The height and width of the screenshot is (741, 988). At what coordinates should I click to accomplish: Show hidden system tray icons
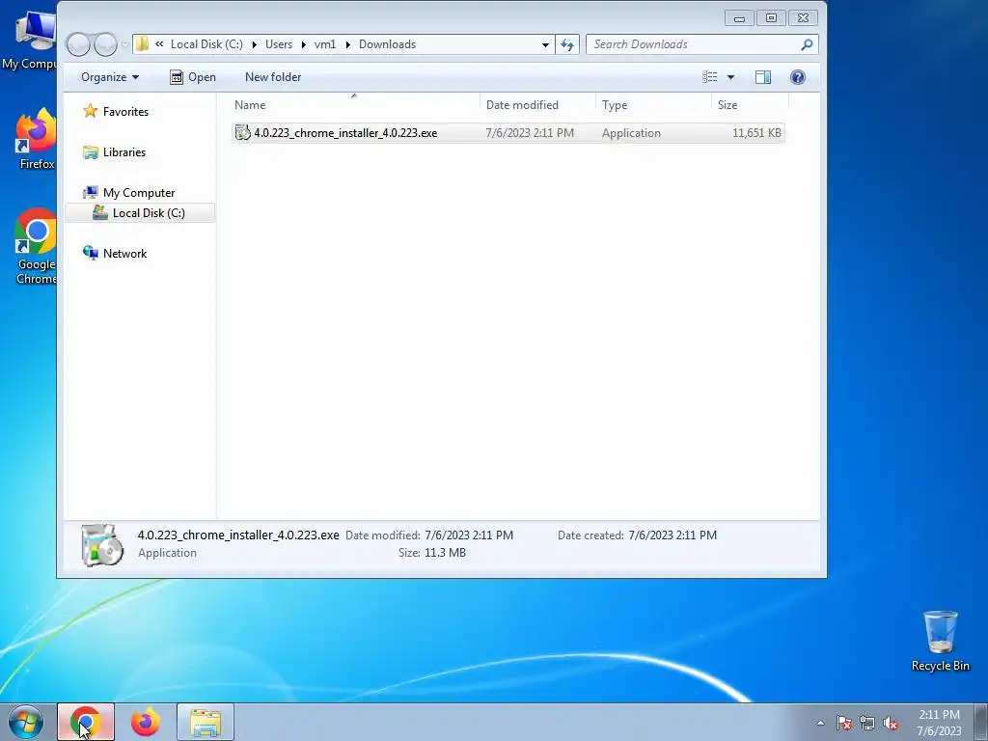click(x=820, y=723)
